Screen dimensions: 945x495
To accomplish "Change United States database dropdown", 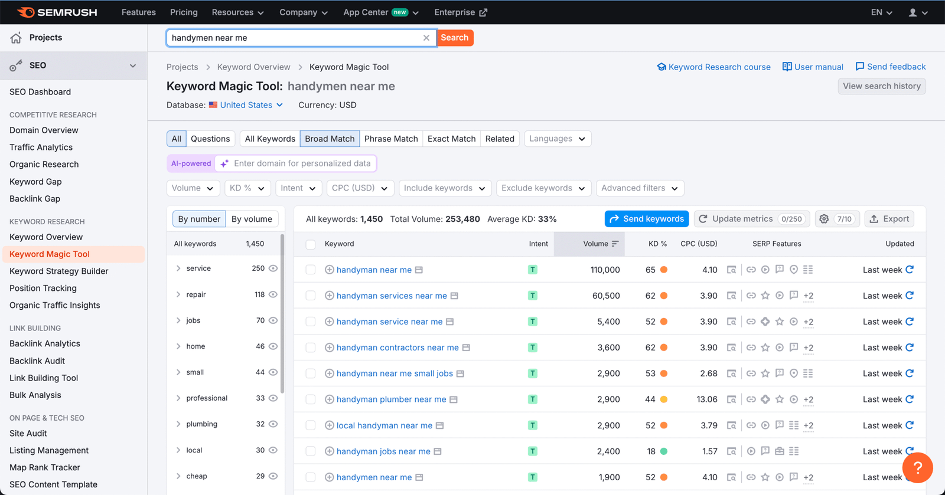I will pos(246,105).
